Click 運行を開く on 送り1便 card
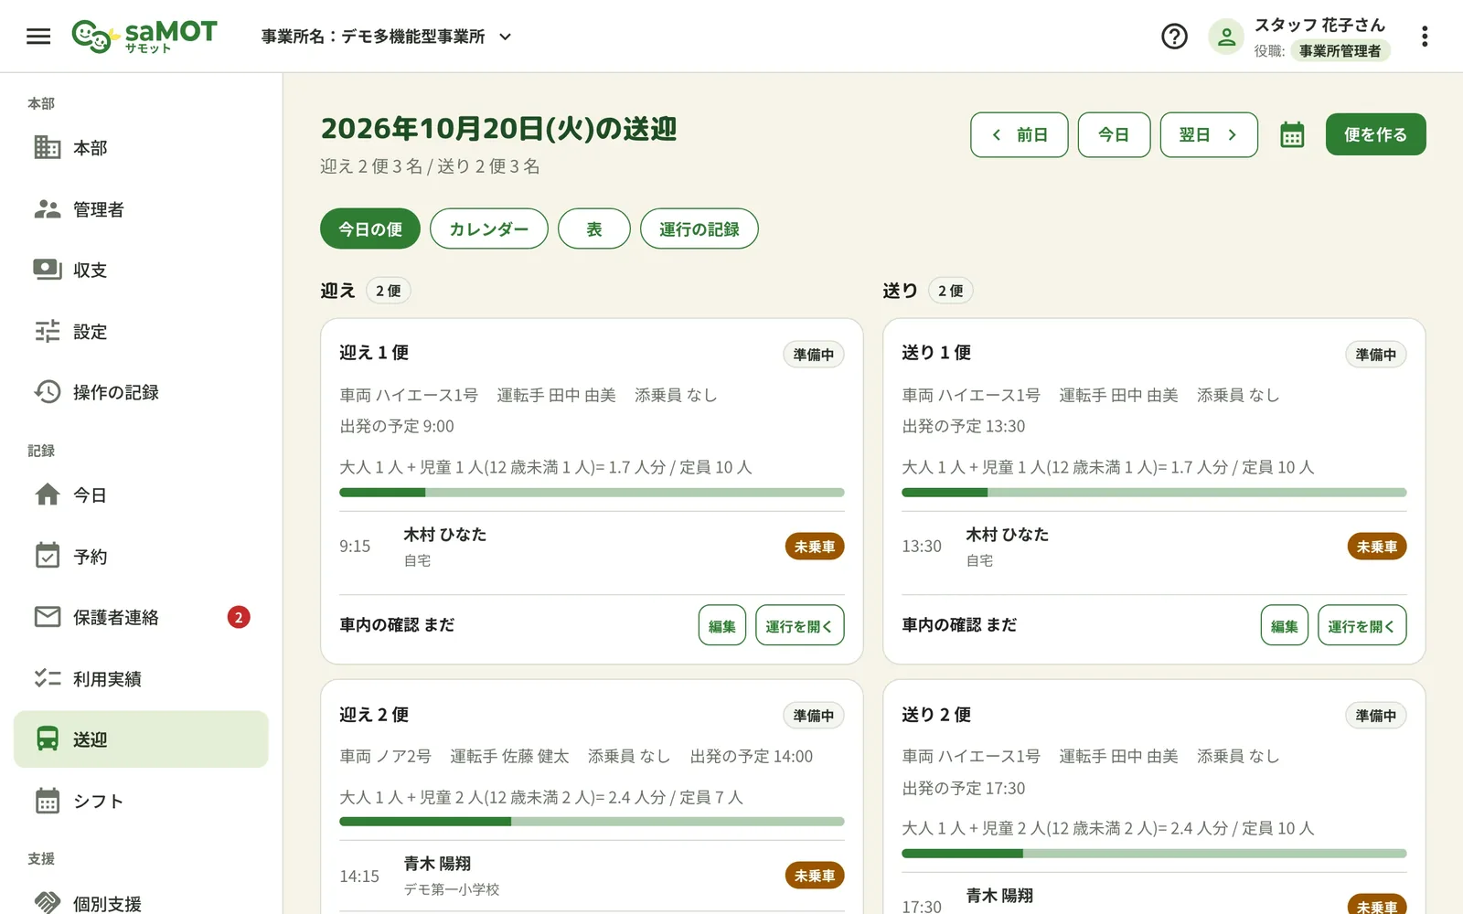The width and height of the screenshot is (1463, 914). point(1362,625)
